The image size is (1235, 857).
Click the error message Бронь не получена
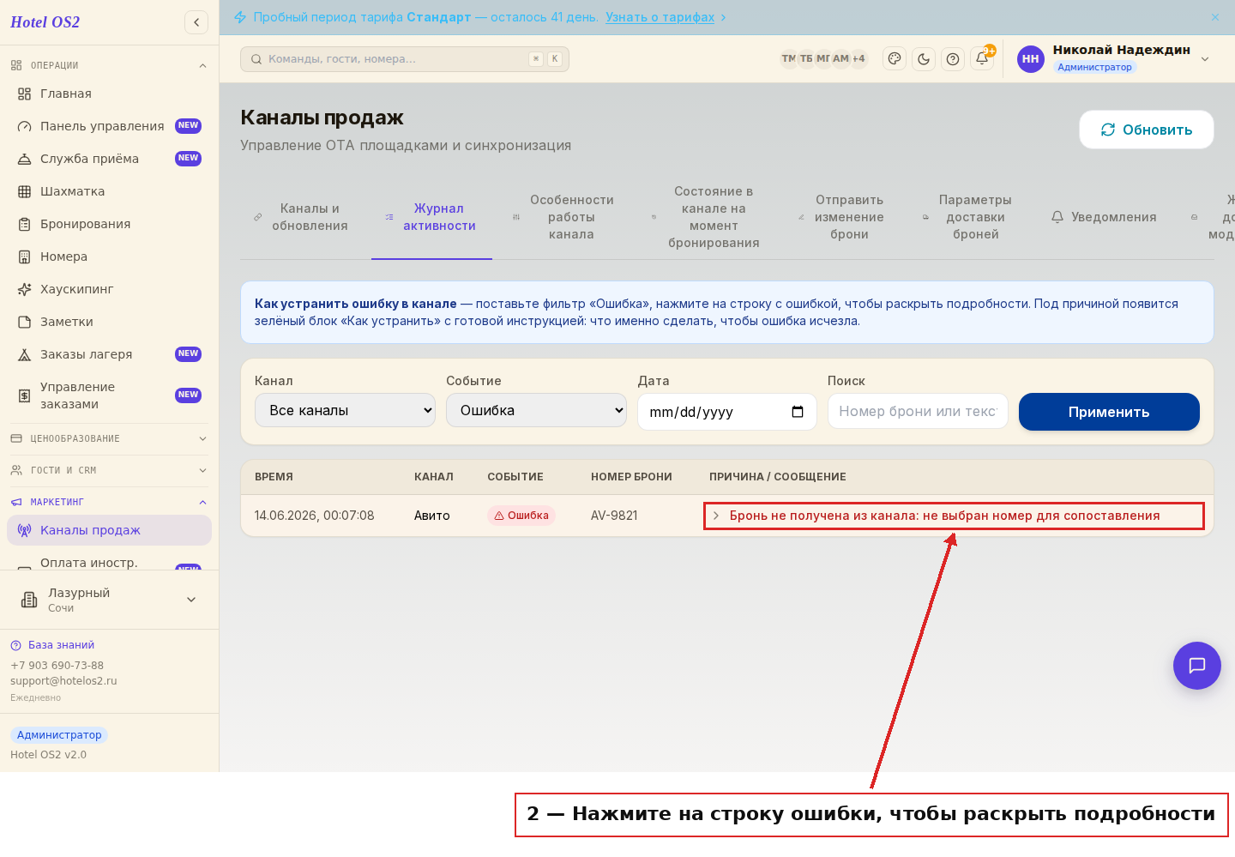(944, 516)
